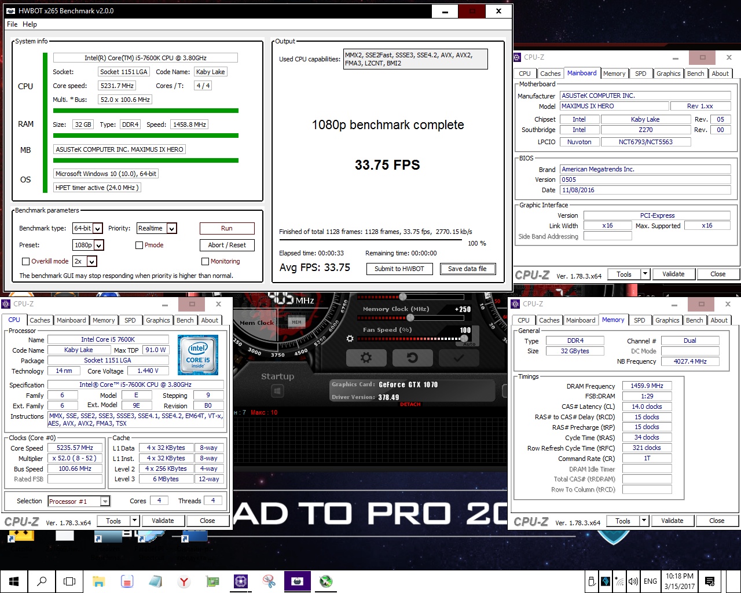741x593 pixels.
Task: Open the Benchmark type 64-bit dropdown
Action: 87,229
